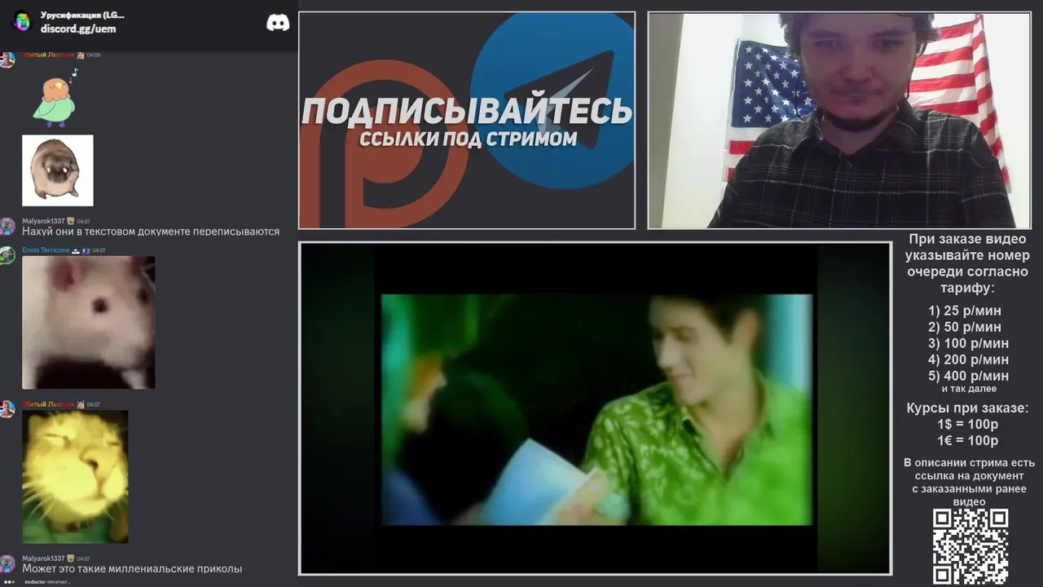Click the central video playback window

click(595, 408)
